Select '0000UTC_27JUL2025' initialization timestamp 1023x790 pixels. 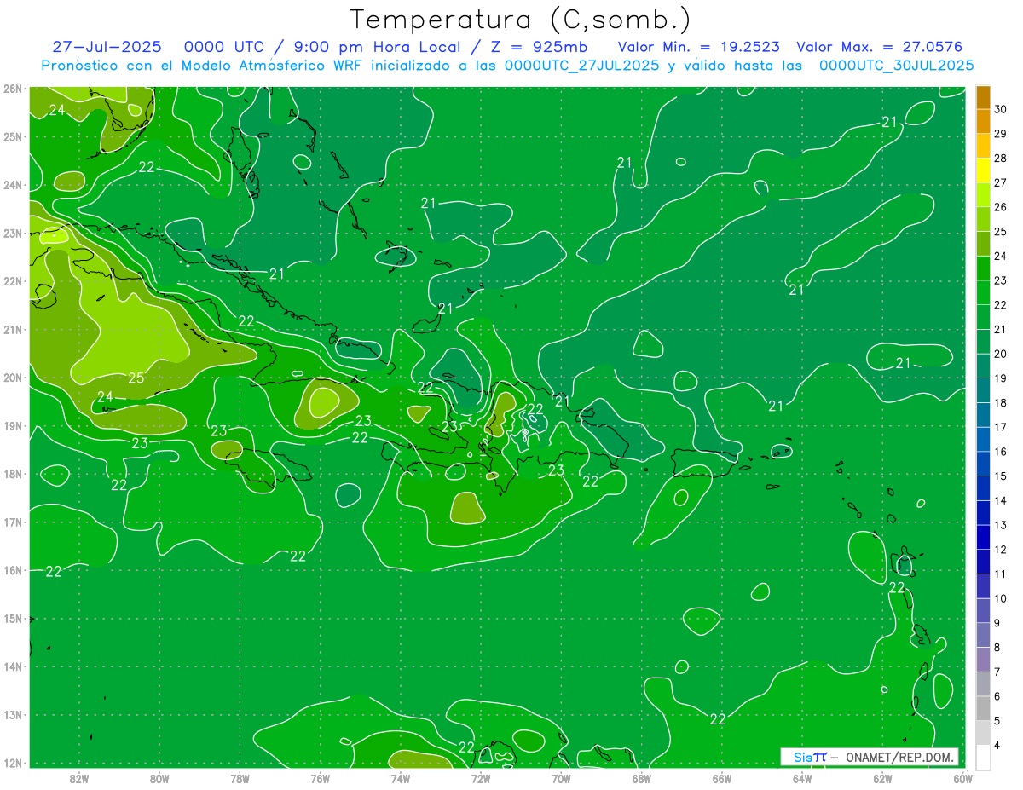[x=581, y=66]
